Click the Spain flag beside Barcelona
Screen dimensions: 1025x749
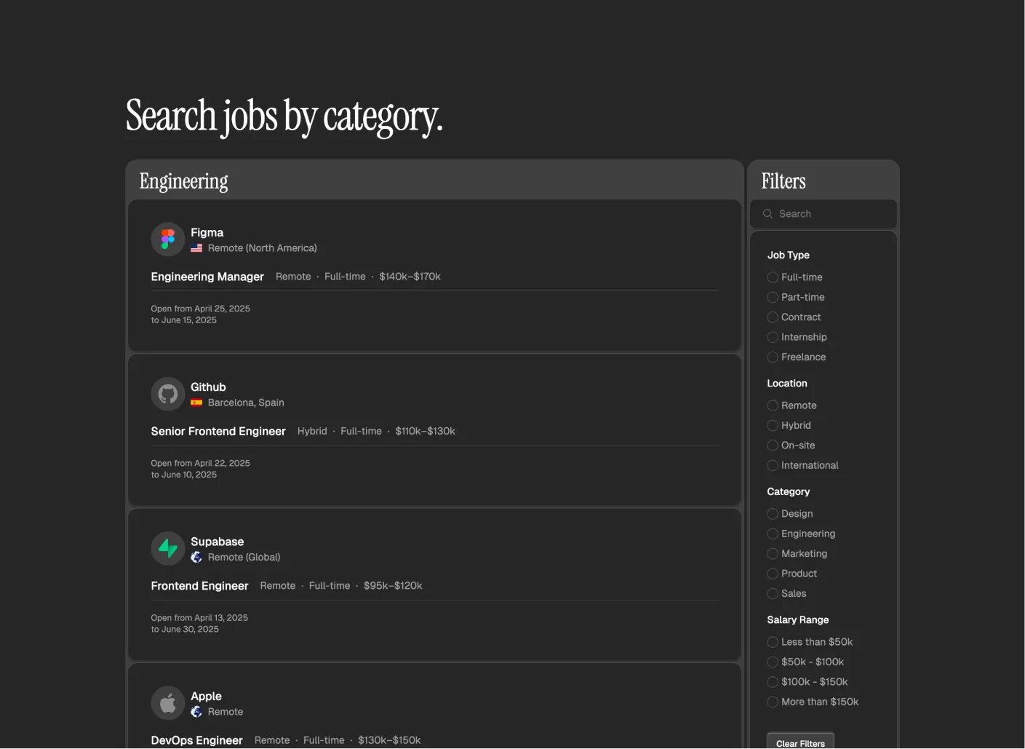[x=196, y=403]
